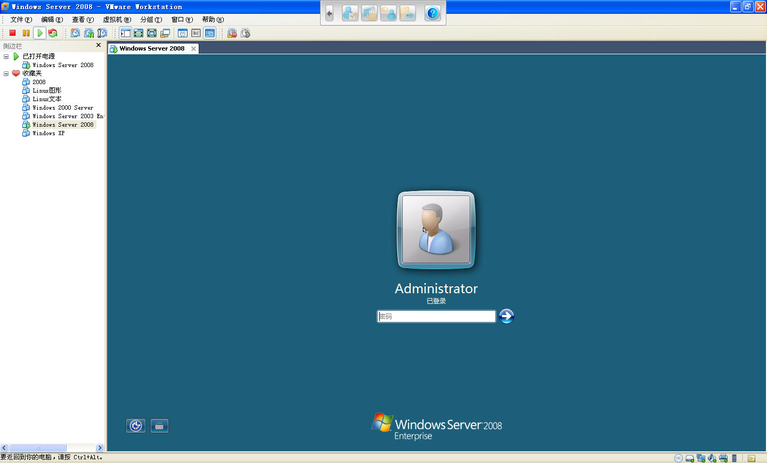
Task: Select the 2008 virtual machine in favorites
Action: click(x=39, y=82)
